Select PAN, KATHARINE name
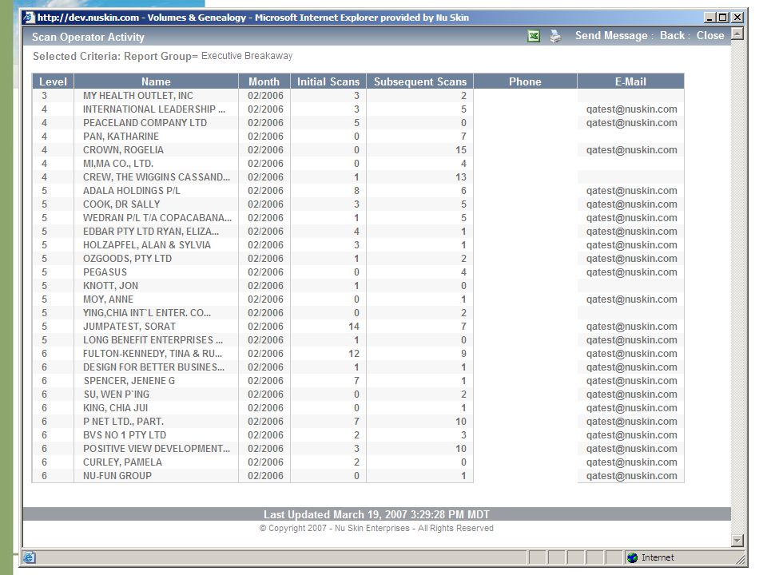The image size is (767, 575). (x=121, y=137)
